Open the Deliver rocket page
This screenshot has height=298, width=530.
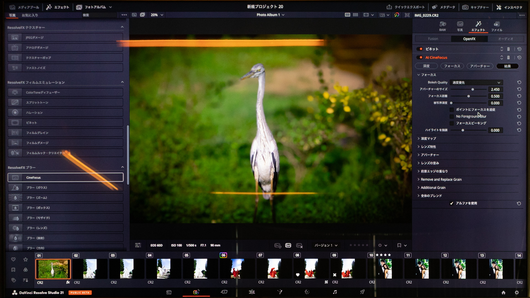click(362, 292)
